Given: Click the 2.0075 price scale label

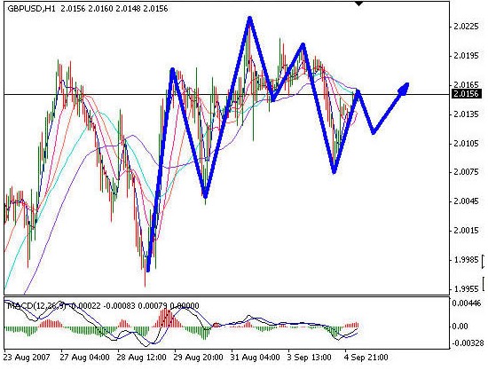Looking at the screenshot, I should click(466, 172).
